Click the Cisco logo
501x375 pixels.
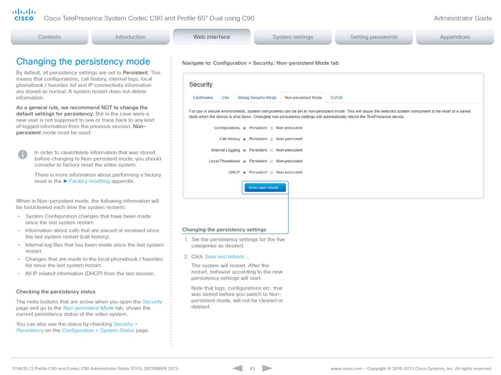coord(24,15)
